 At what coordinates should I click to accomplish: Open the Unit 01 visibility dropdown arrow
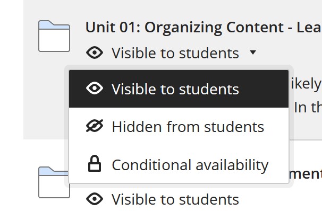click(x=253, y=52)
